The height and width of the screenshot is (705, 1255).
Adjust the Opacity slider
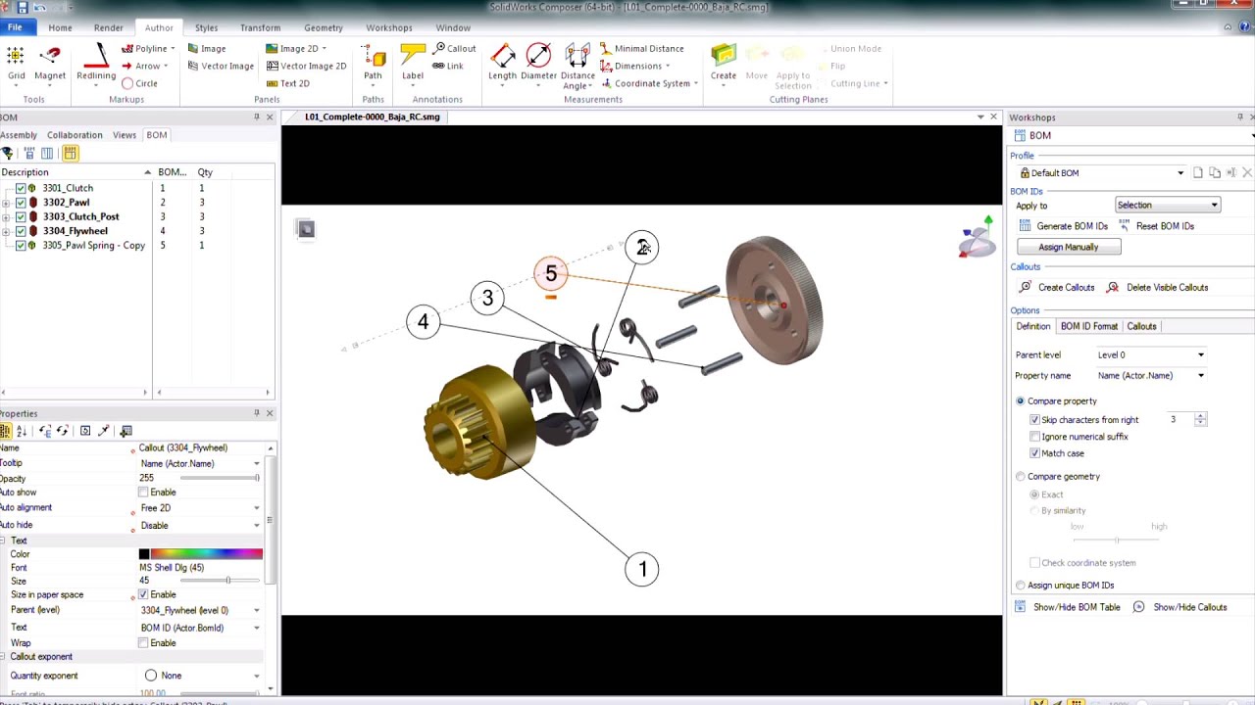point(221,478)
